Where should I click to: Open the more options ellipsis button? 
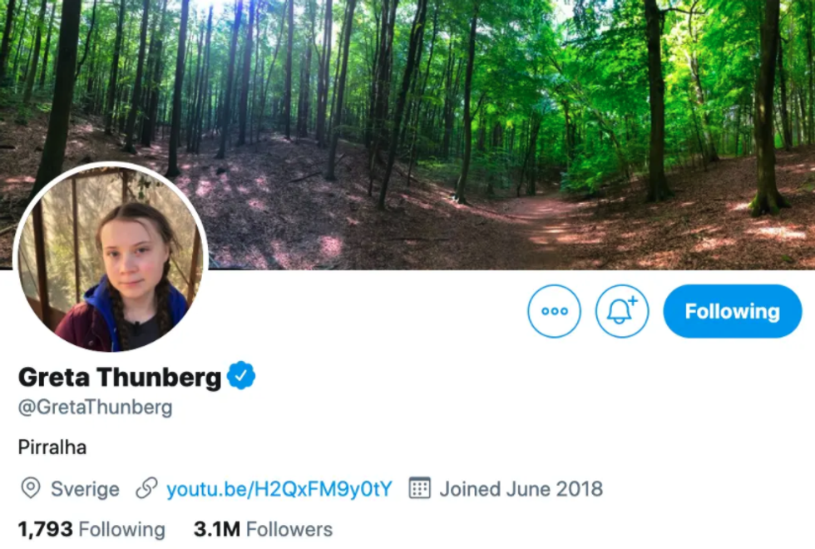[x=554, y=311]
